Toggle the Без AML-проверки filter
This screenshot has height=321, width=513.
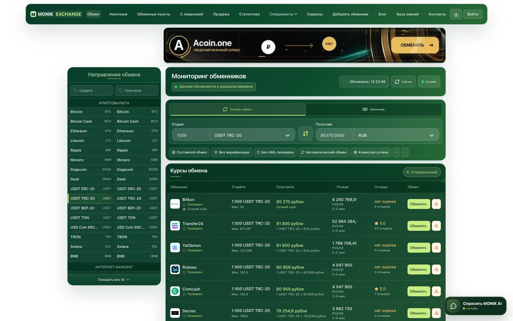click(x=275, y=152)
